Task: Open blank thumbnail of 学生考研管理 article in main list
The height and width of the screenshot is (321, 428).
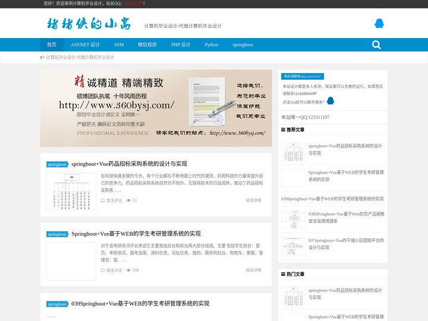Action: pyautogui.click(x=71, y=261)
